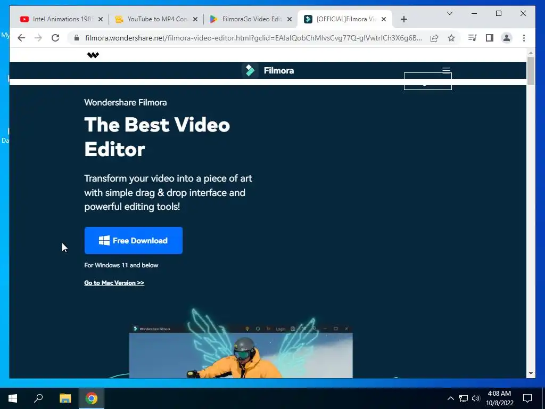Click the page scrollbar up arrow
The width and height of the screenshot is (545, 409).
pos(531,53)
